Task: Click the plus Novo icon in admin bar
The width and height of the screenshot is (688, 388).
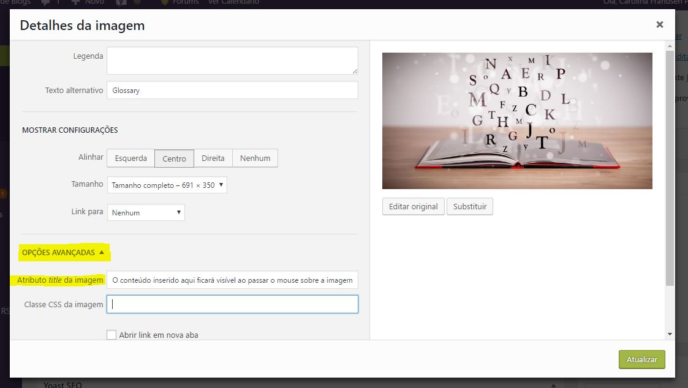Action: click(x=75, y=2)
